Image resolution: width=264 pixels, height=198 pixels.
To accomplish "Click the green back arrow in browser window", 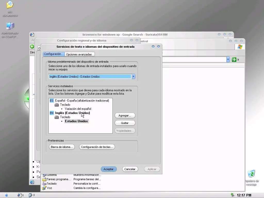I will (32, 47).
